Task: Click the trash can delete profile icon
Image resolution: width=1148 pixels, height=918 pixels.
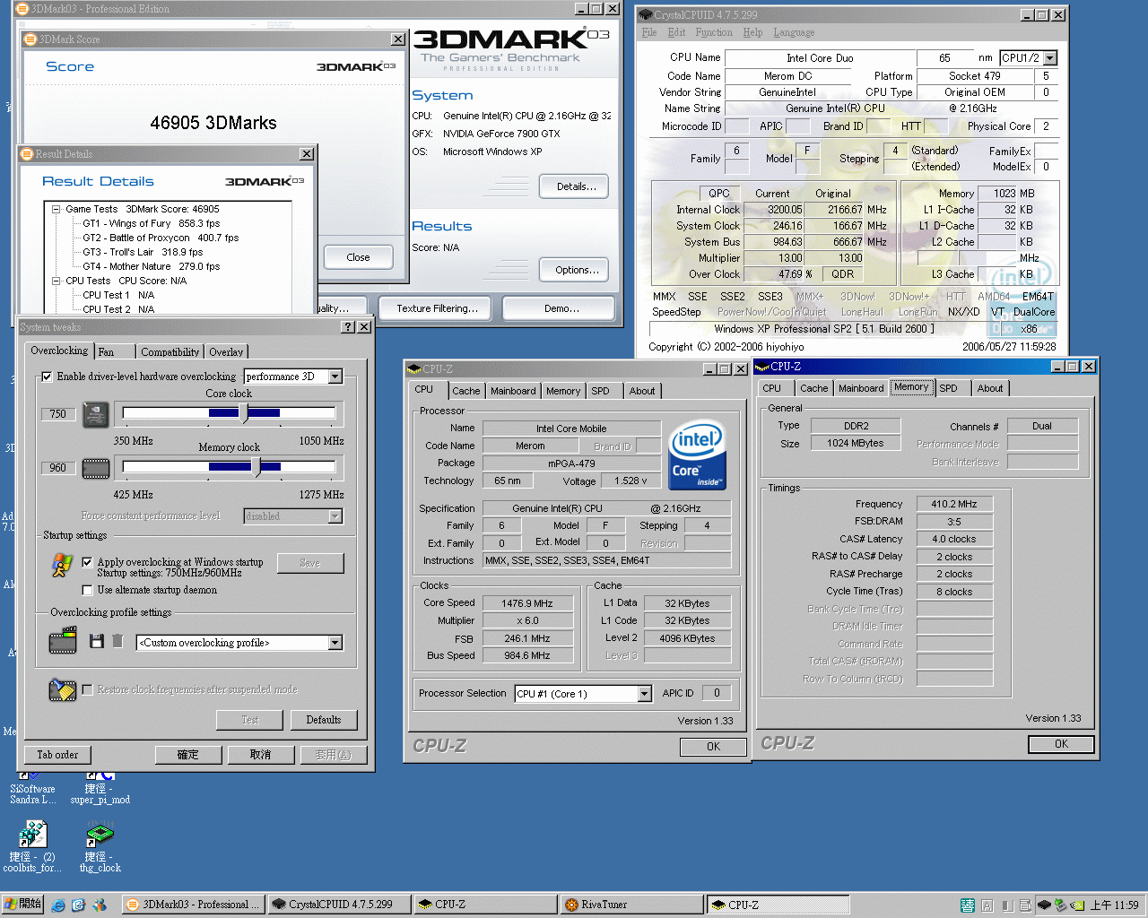Action: 117,641
